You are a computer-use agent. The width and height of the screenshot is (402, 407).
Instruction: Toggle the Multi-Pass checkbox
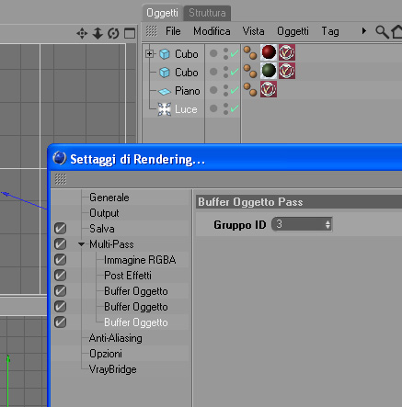point(60,244)
